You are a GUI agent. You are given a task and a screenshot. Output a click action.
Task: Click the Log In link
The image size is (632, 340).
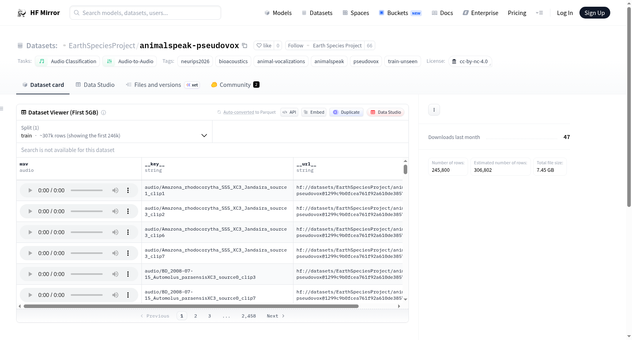tap(565, 13)
